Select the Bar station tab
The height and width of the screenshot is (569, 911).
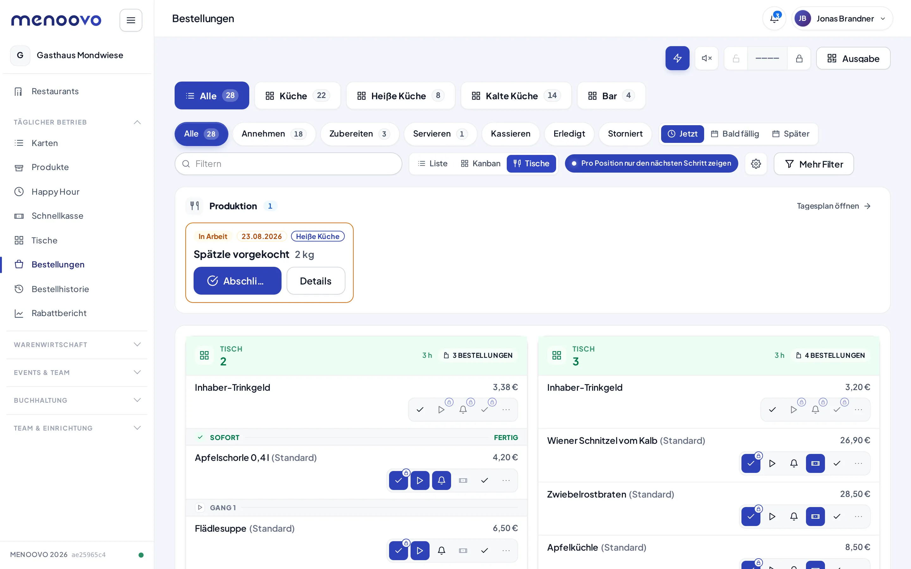[x=611, y=96]
